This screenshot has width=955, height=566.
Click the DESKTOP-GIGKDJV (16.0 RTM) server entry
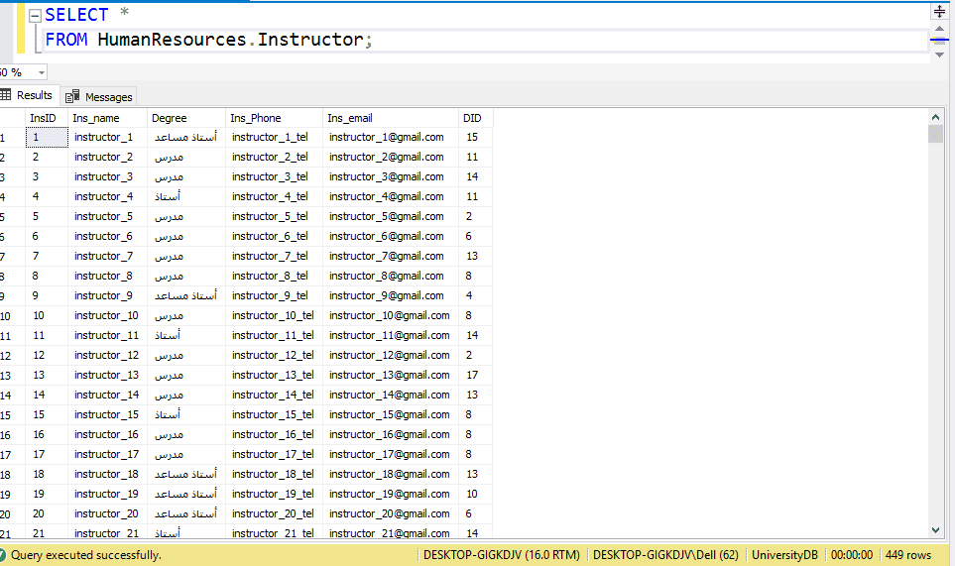[x=501, y=555]
